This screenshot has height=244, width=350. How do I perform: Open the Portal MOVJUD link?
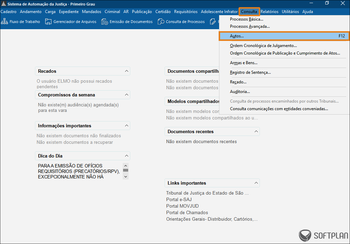pos(182,206)
